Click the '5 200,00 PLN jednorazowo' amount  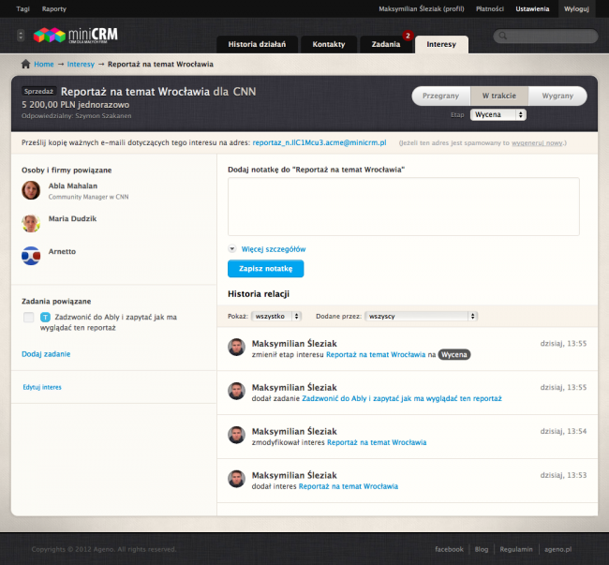pos(75,105)
